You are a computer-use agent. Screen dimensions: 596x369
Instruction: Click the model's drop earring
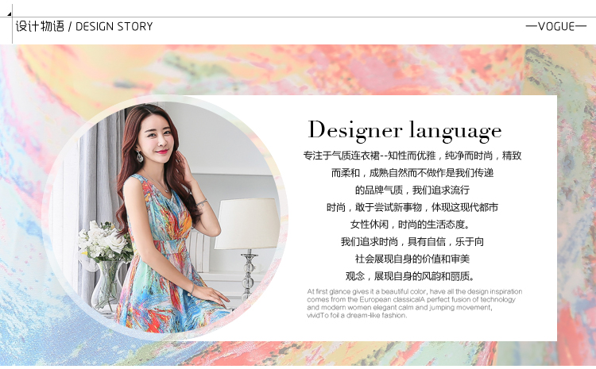pyautogui.click(x=140, y=156)
